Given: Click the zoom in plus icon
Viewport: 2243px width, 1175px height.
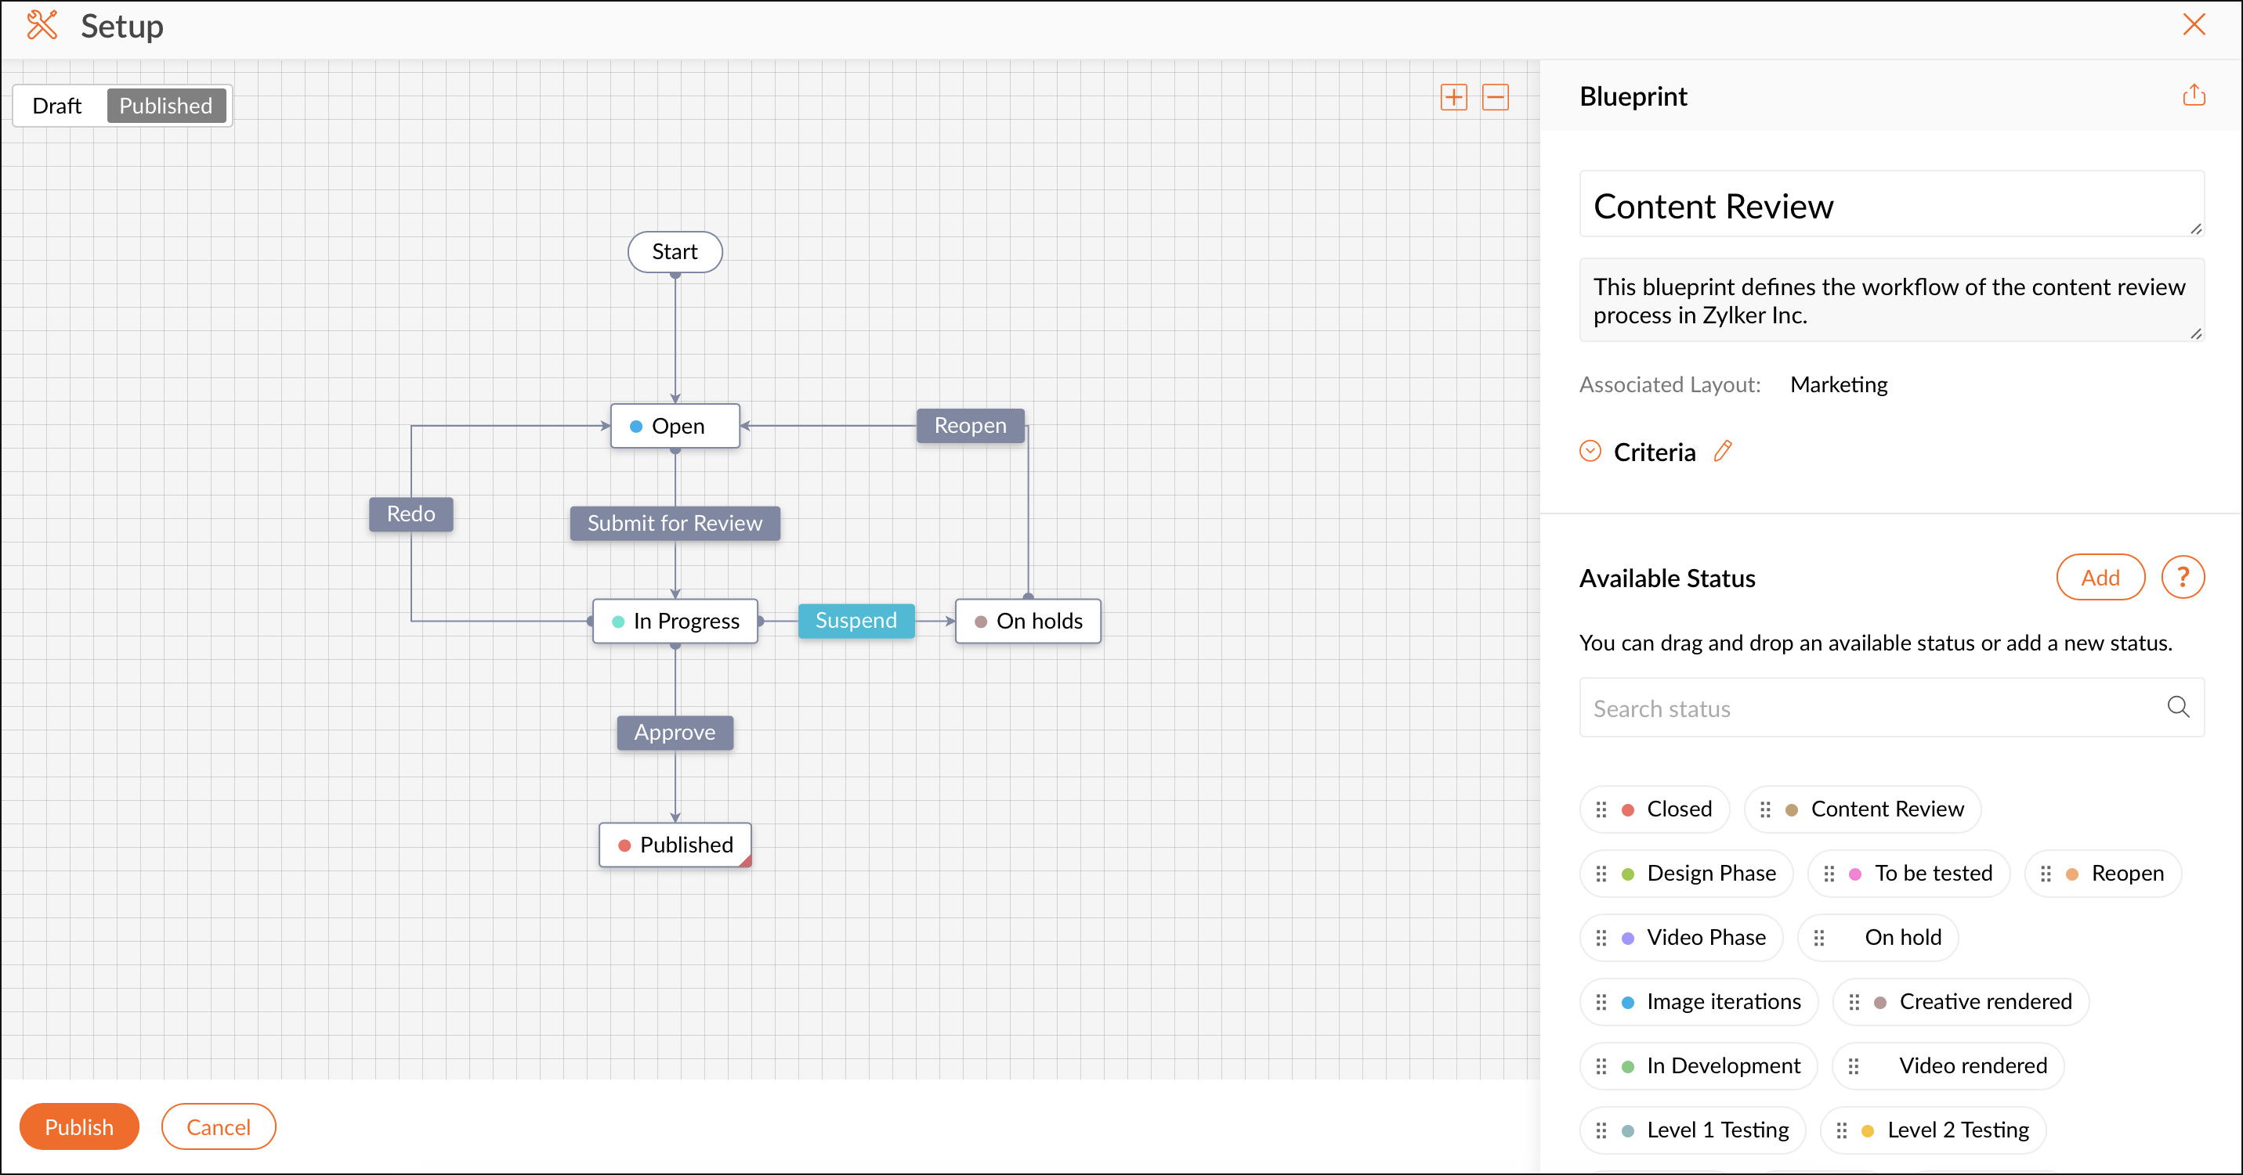Looking at the screenshot, I should click(x=1453, y=96).
